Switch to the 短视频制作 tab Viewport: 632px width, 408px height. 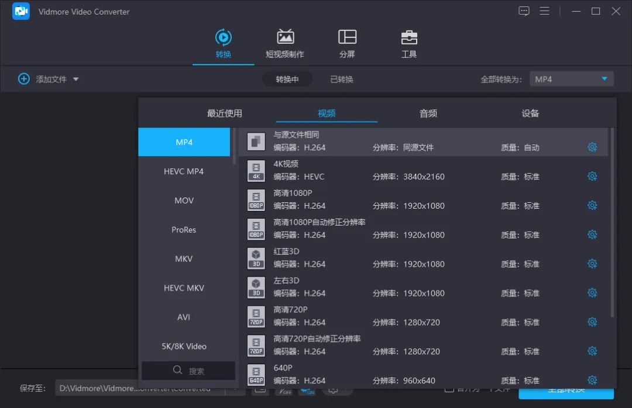285,43
